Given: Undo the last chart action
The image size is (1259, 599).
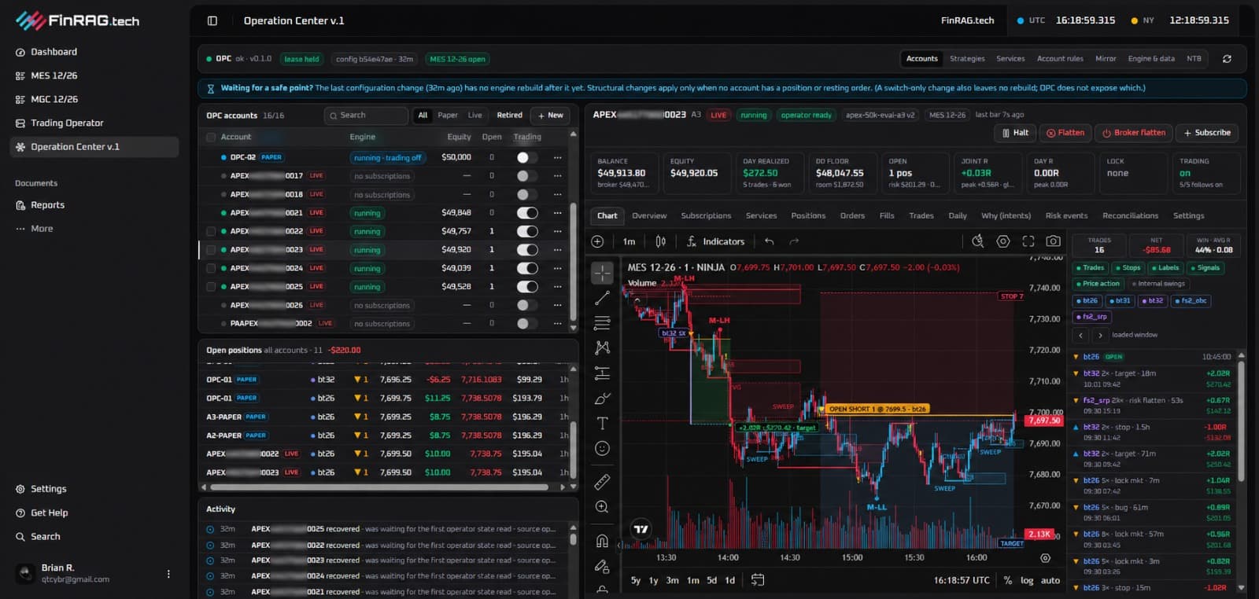Looking at the screenshot, I should [769, 242].
